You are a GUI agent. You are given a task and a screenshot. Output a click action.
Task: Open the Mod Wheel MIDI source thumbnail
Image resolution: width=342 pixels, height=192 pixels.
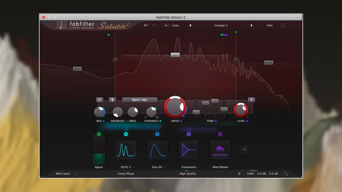pos(220,150)
